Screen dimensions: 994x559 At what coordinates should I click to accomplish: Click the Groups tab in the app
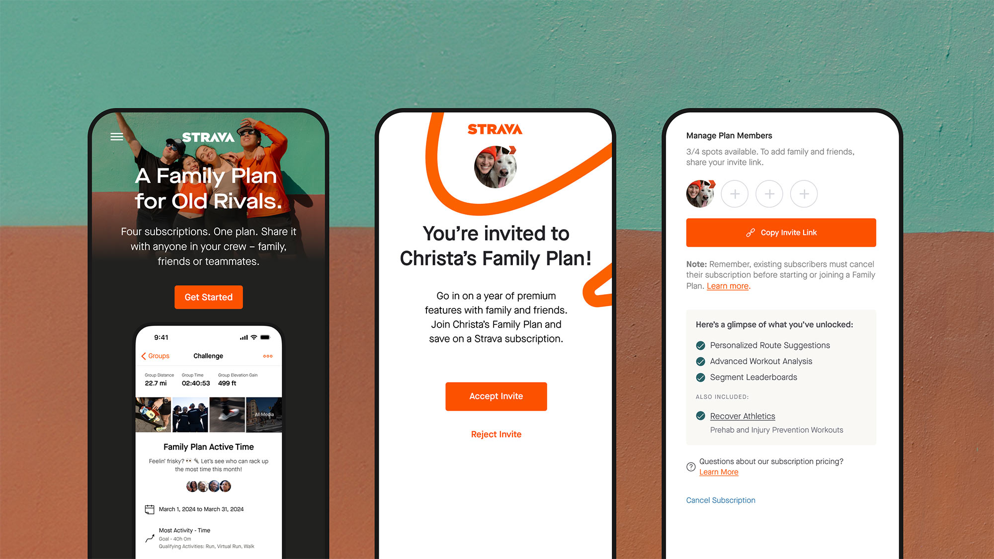pos(157,355)
